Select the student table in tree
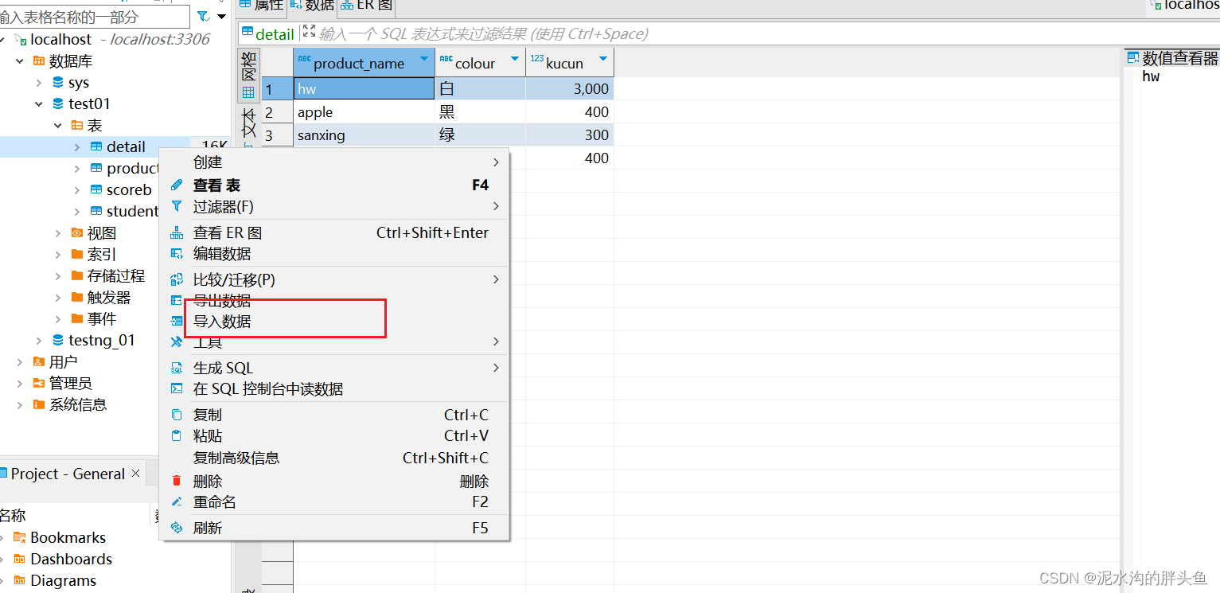Screen dimensions: 1220x593 tap(132, 212)
